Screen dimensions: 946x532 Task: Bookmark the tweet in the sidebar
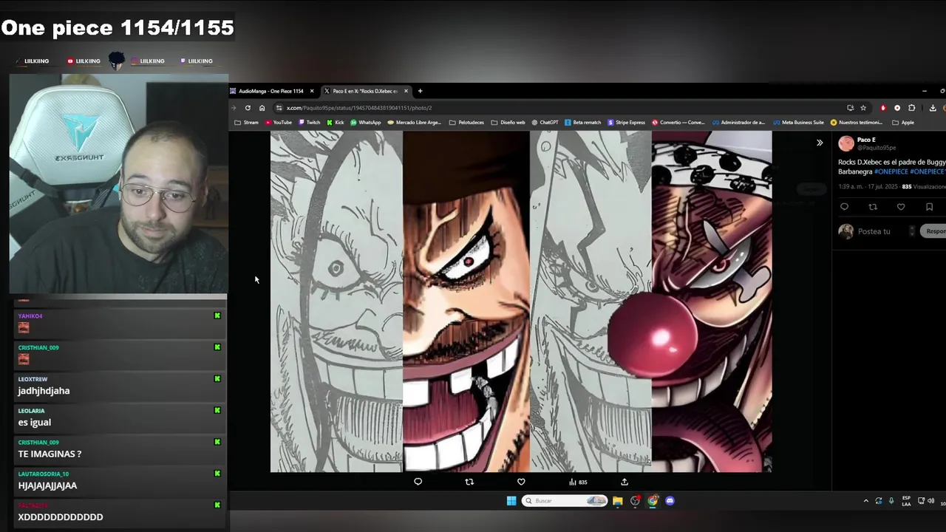click(x=929, y=207)
